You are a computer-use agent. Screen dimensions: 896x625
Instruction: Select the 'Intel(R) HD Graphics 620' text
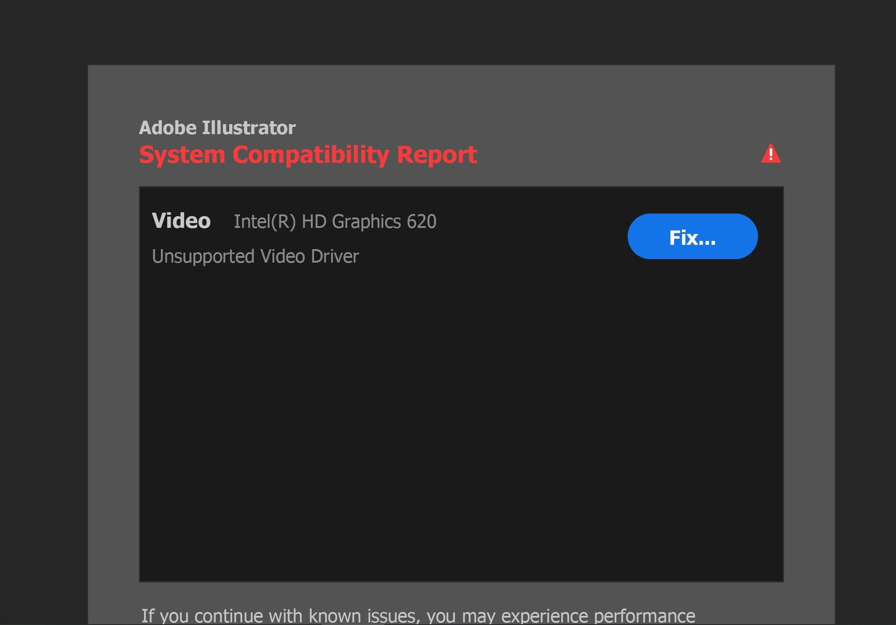point(335,222)
